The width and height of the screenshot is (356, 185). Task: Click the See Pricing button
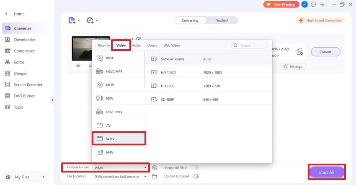(x=281, y=5)
